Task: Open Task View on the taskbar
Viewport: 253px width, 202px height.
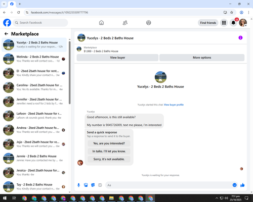Action: [x=14, y=198]
